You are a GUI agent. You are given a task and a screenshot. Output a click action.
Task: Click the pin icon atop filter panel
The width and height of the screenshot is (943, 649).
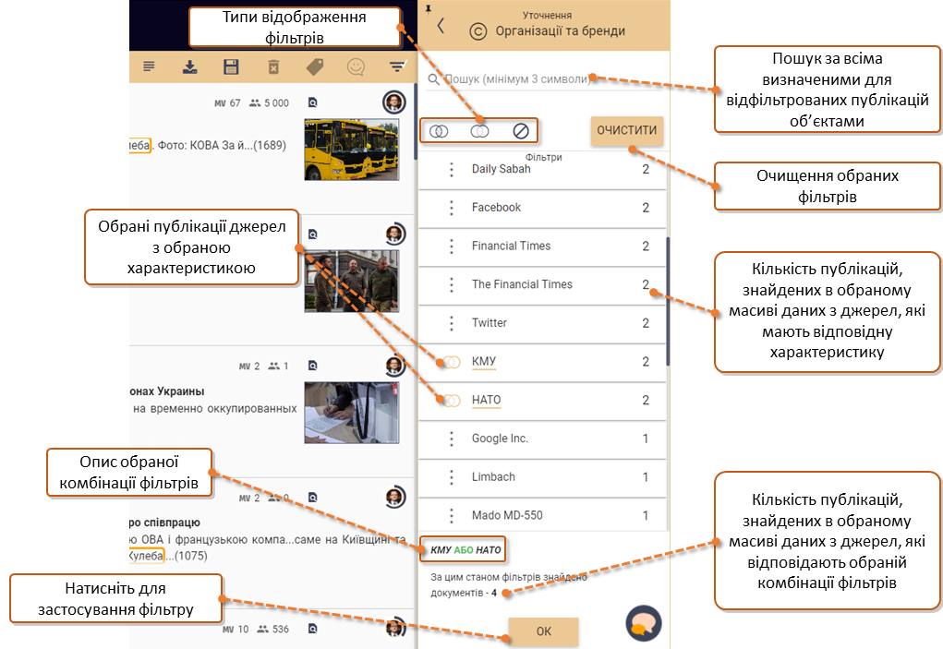pos(429,8)
